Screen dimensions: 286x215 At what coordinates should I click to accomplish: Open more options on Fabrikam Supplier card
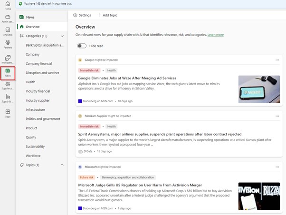[x=277, y=116]
